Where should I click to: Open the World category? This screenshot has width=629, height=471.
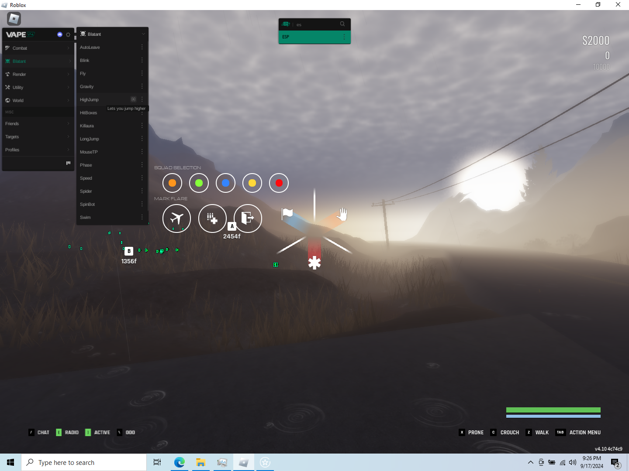tap(38, 100)
